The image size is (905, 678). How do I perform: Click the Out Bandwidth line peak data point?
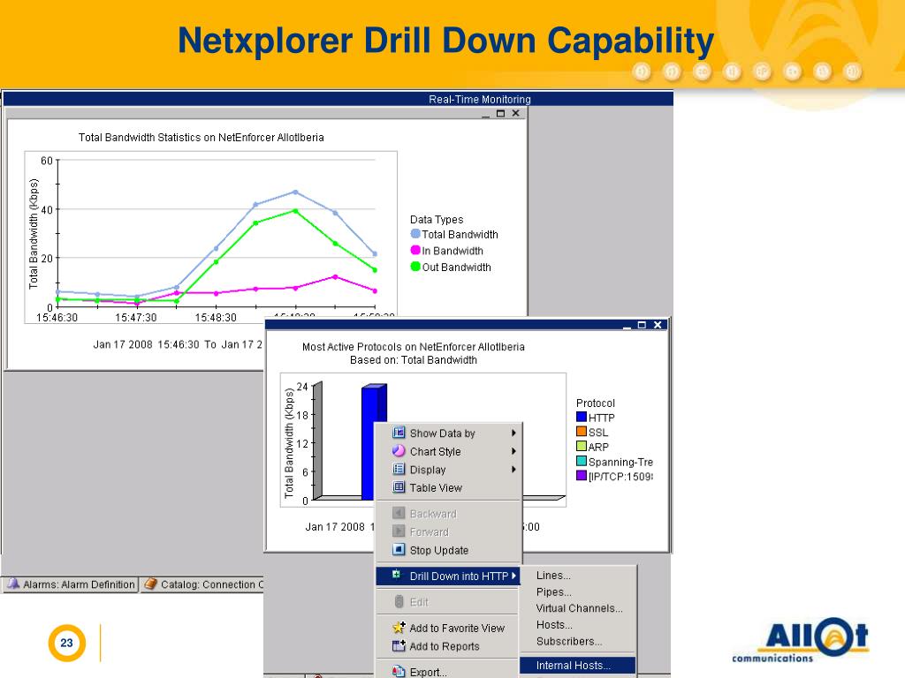coord(295,211)
